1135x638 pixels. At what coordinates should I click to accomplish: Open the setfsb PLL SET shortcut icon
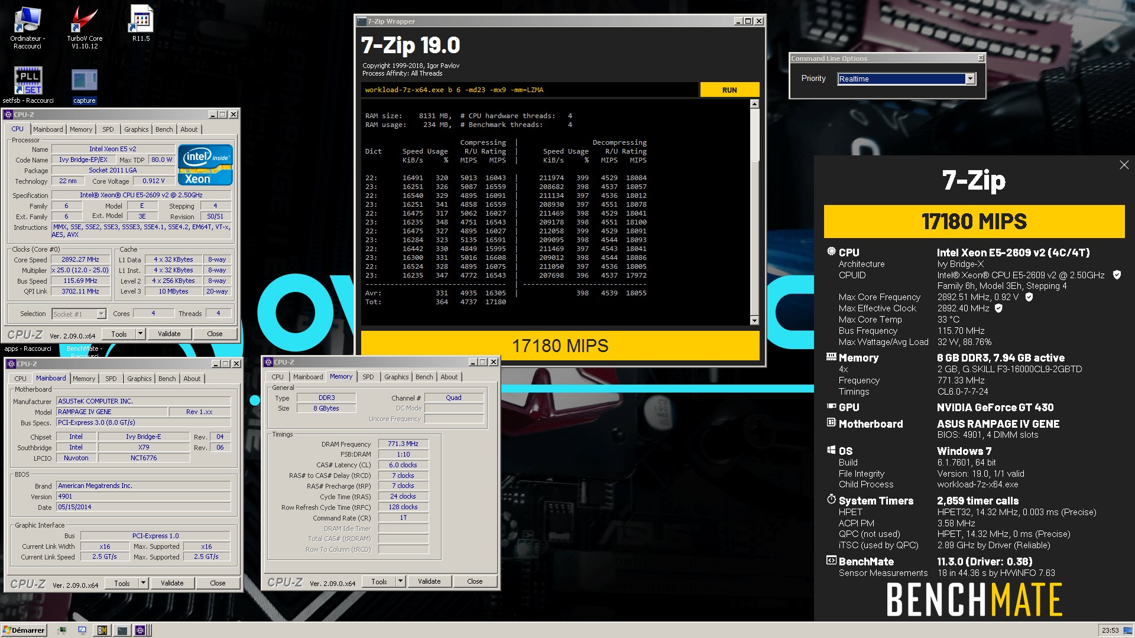[28, 84]
